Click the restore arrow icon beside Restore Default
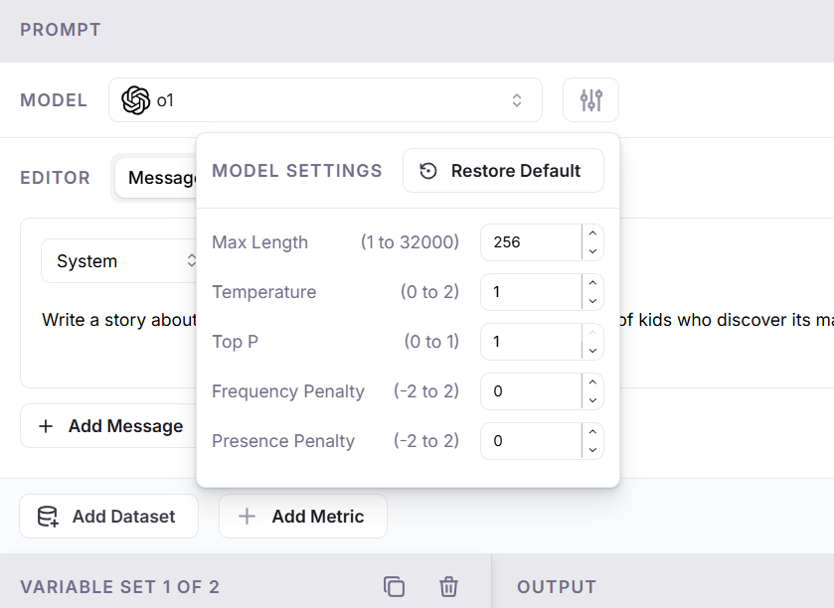The image size is (834, 608). pyautogui.click(x=427, y=170)
